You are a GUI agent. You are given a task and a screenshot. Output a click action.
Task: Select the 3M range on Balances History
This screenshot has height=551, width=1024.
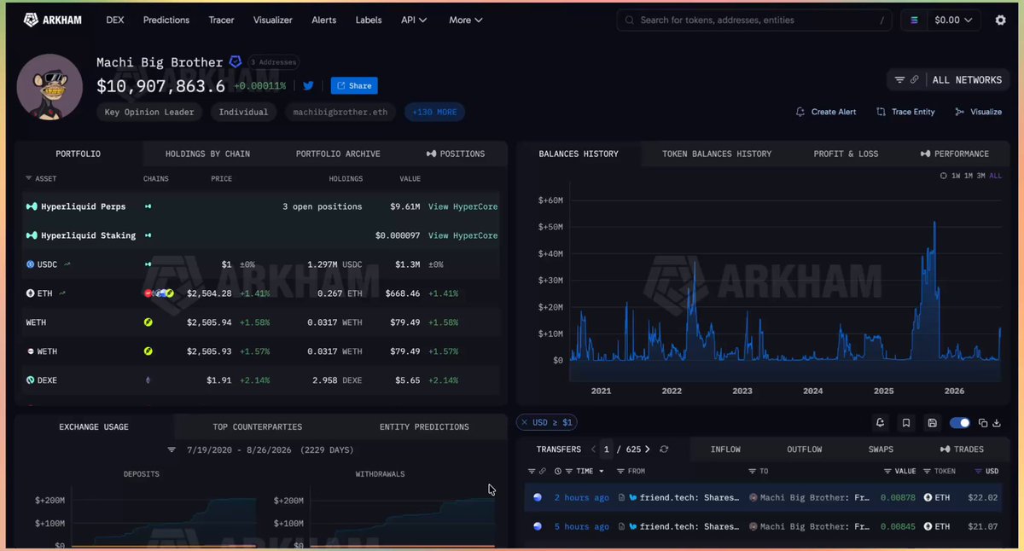(x=981, y=176)
